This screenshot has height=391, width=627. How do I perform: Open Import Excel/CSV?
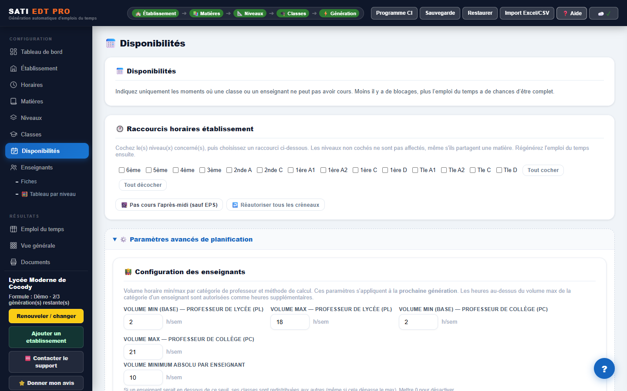click(x=527, y=13)
